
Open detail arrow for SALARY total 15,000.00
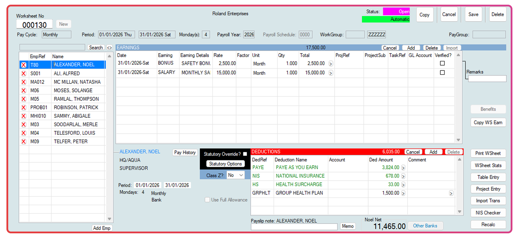[331, 73]
